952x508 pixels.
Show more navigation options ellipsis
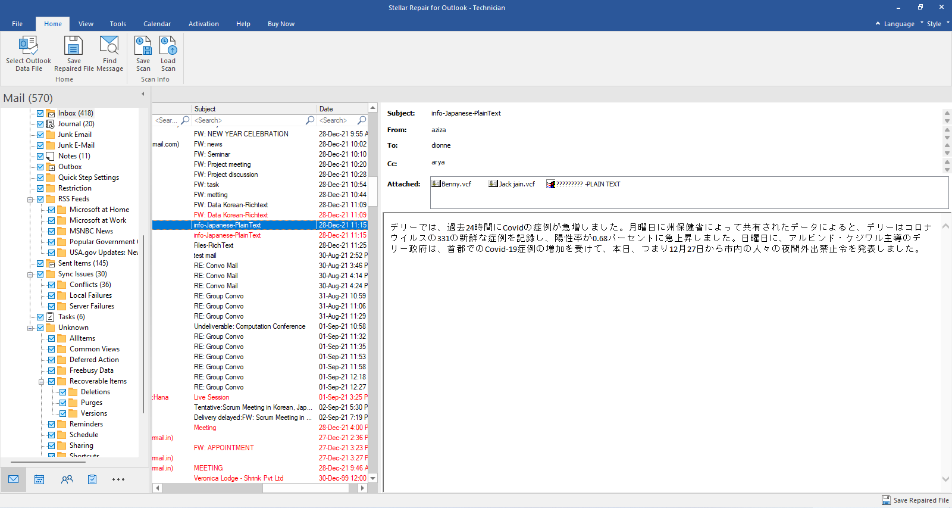coord(118,479)
